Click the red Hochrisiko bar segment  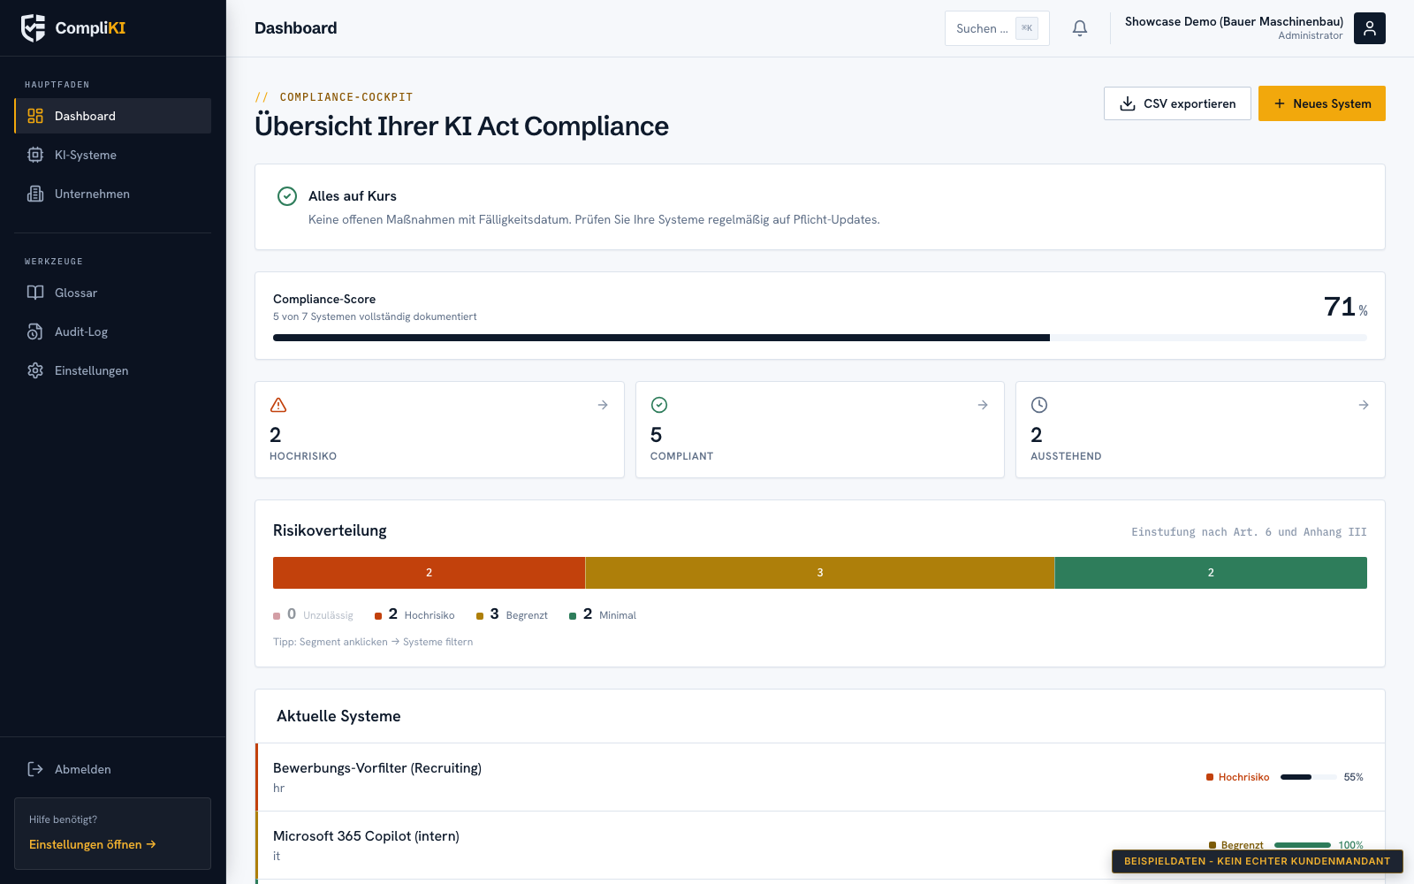(x=429, y=573)
